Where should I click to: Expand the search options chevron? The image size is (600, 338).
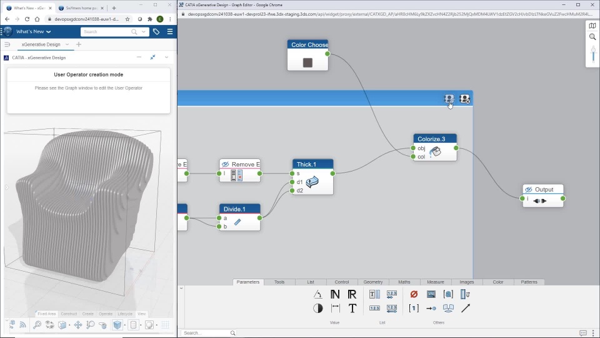coord(144,32)
